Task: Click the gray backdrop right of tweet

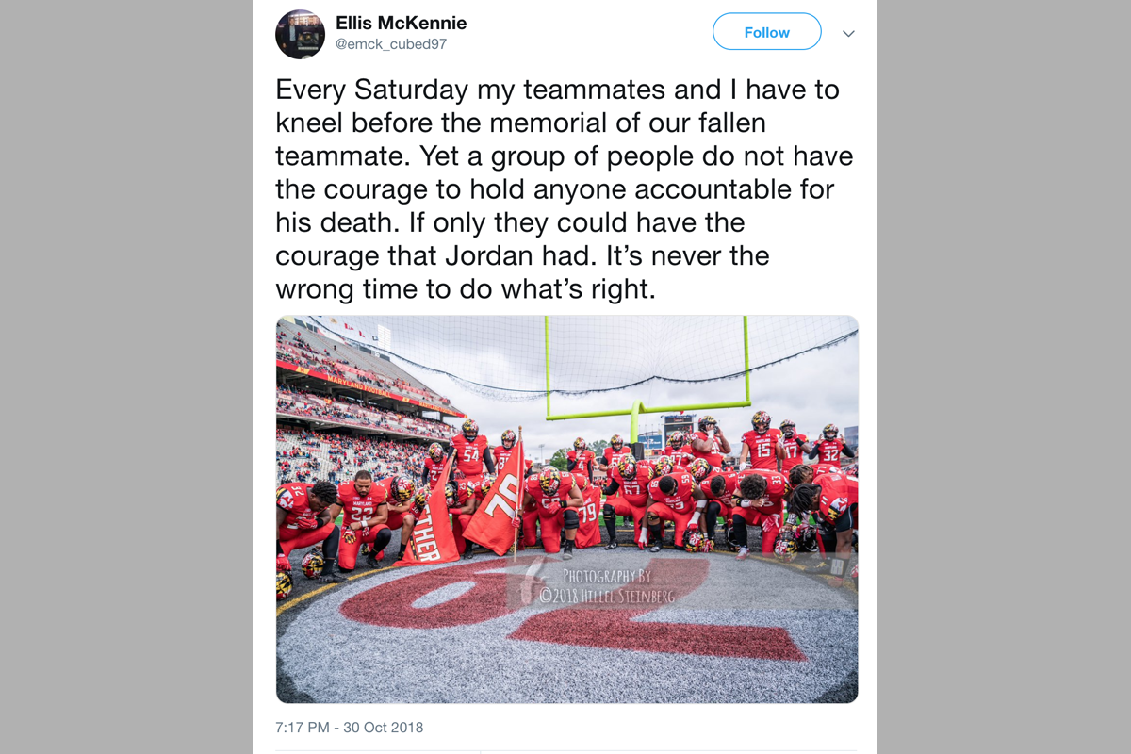Action: [1005, 377]
